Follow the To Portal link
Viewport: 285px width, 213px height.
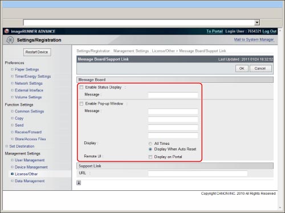(x=214, y=31)
